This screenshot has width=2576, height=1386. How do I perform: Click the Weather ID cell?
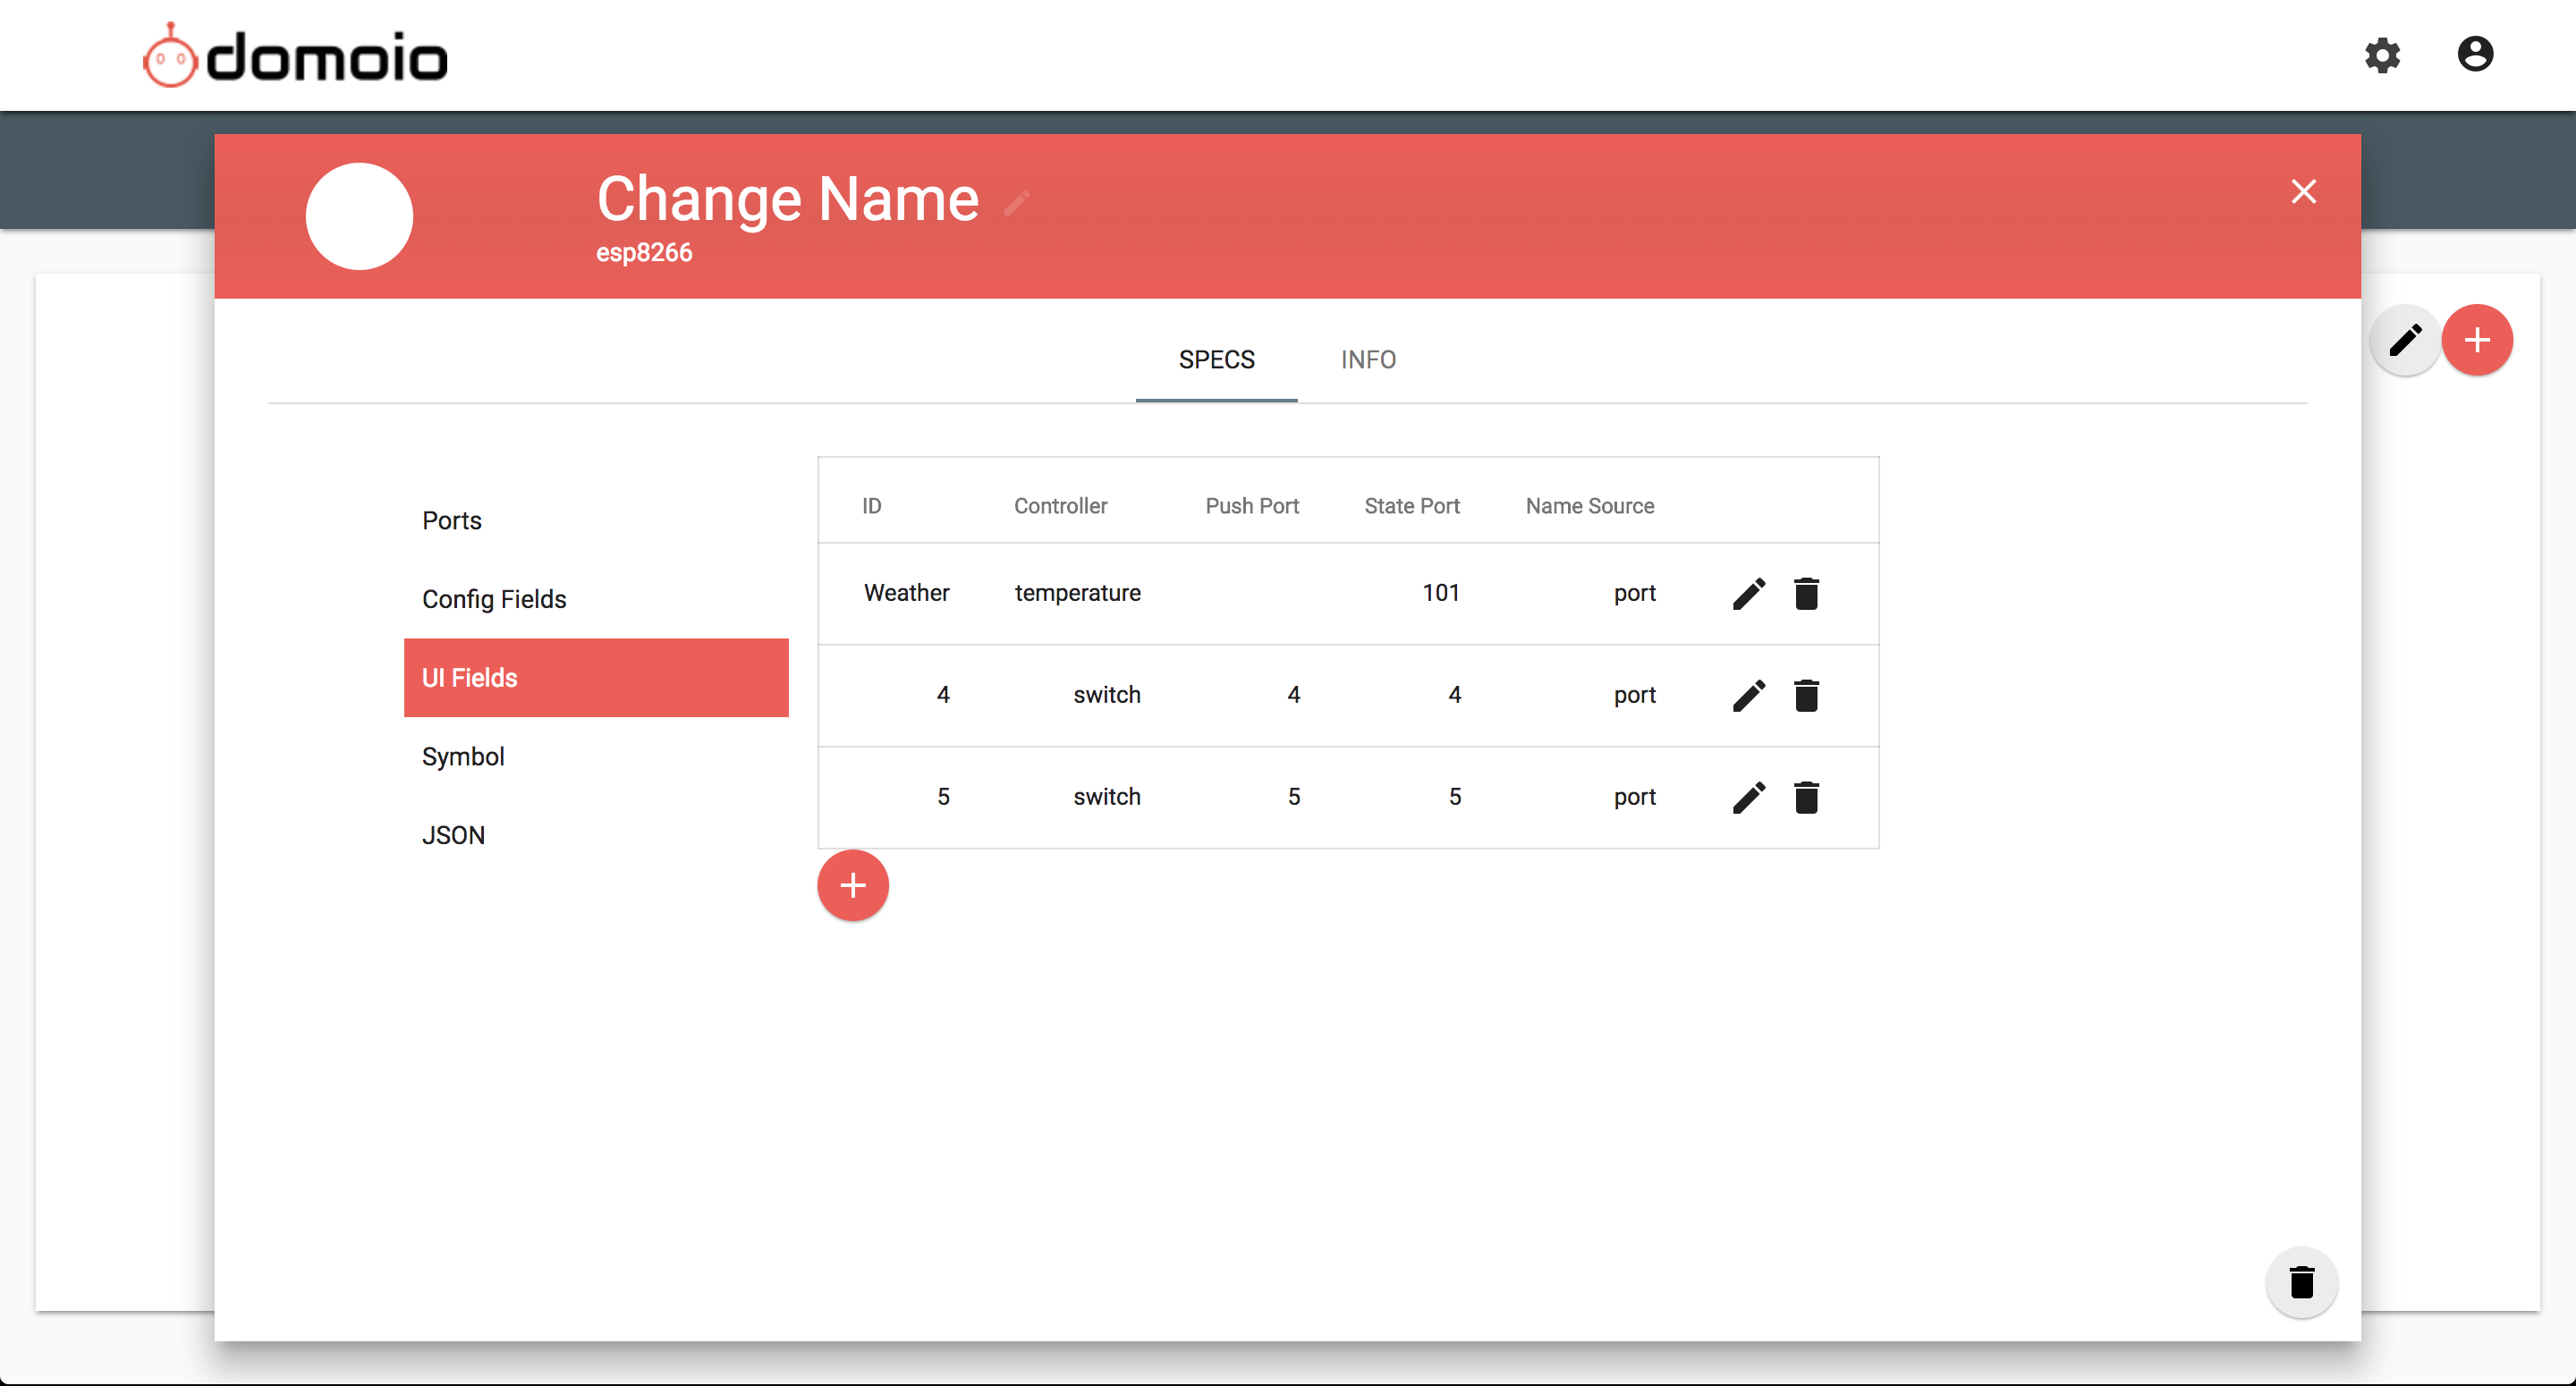(x=906, y=593)
